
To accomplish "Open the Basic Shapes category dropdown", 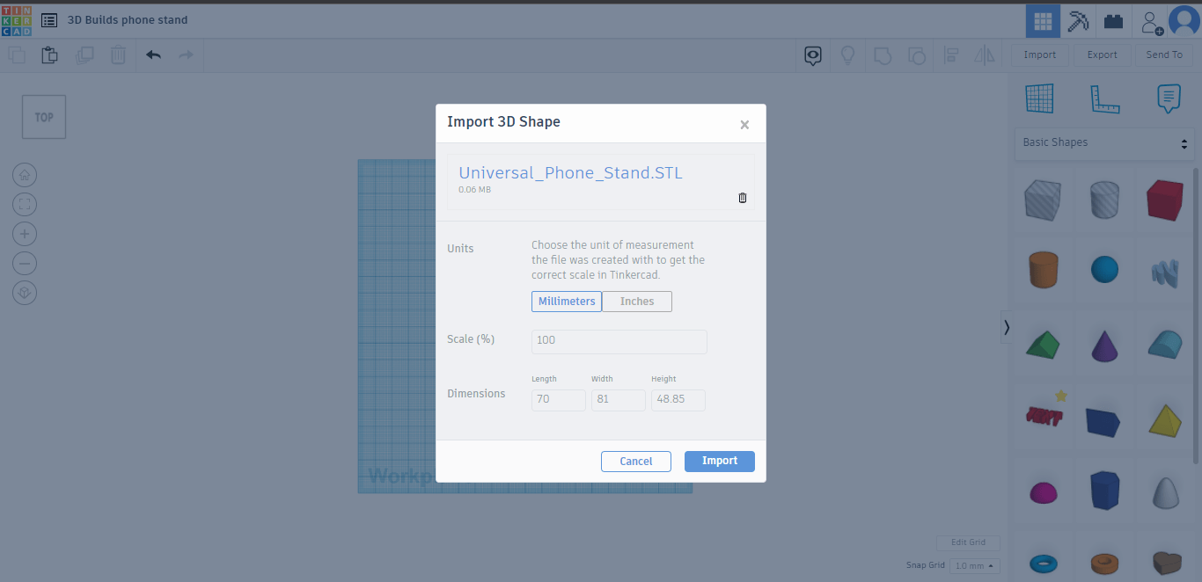I will (1104, 143).
